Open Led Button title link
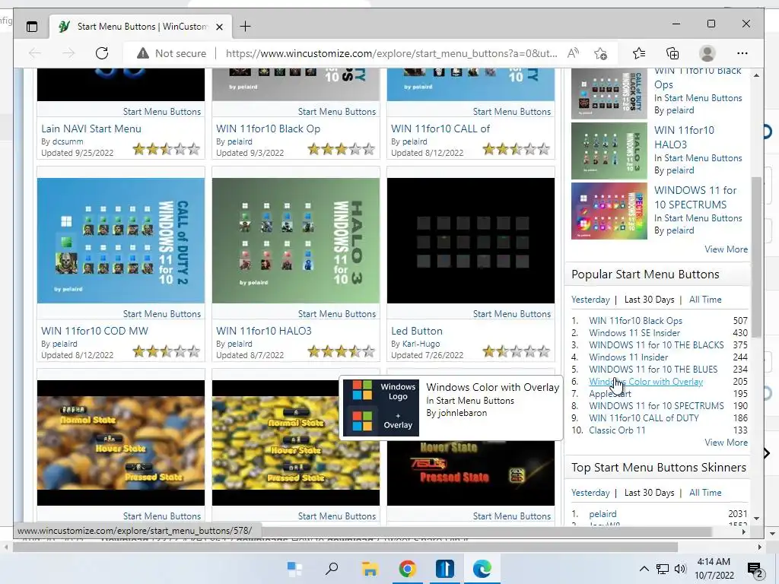 (416, 331)
